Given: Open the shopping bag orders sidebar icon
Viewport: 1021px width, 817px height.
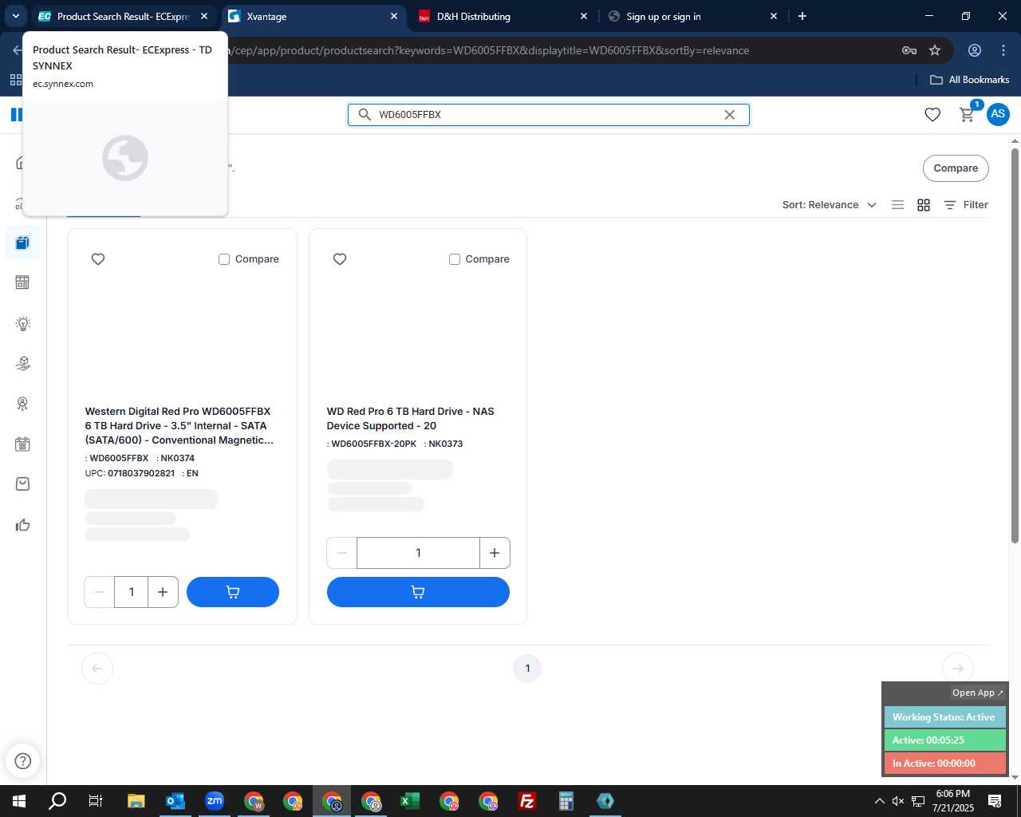Looking at the screenshot, I should pos(22,484).
